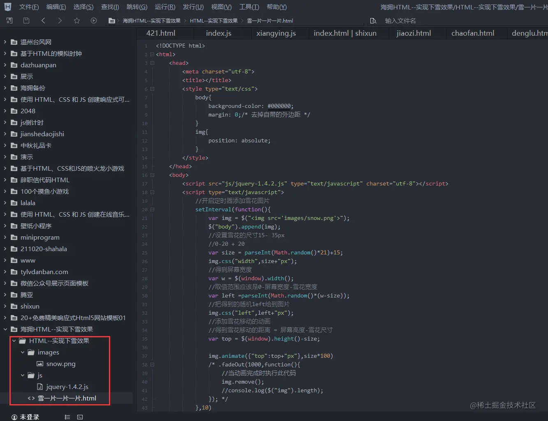Collapse the code block at line 18
The height and width of the screenshot is (421, 548).
pos(151,192)
